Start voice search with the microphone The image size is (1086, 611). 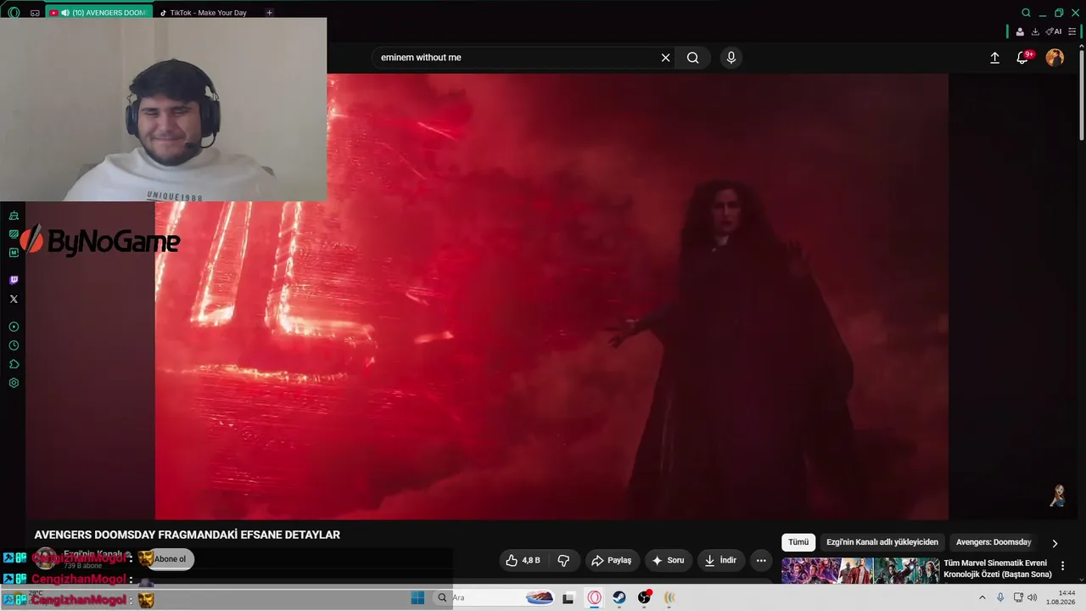point(731,58)
